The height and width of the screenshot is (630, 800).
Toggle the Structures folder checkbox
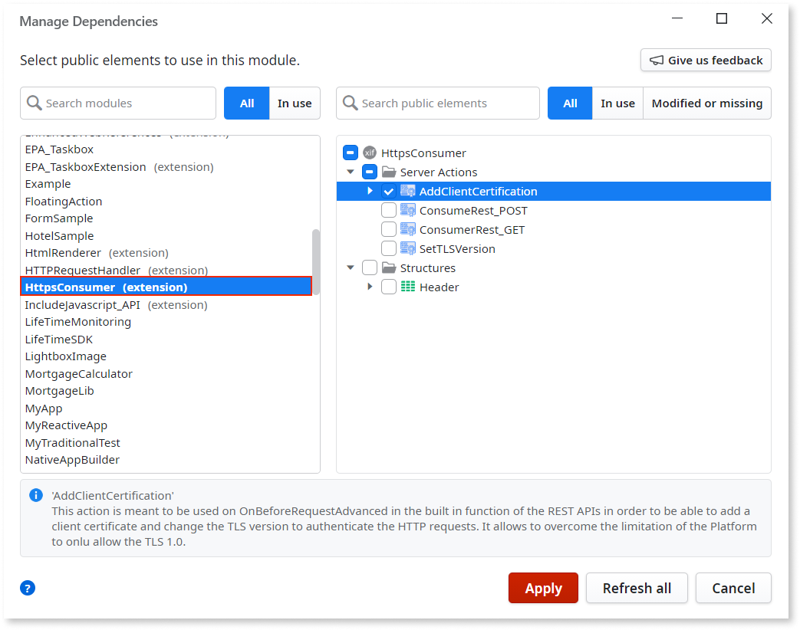[x=369, y=267]
